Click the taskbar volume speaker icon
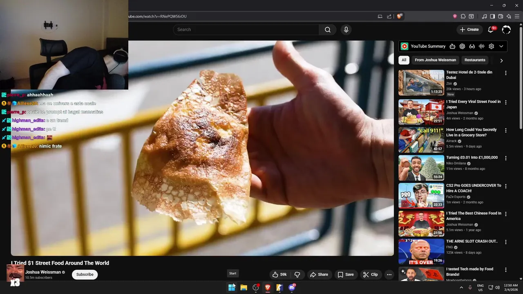 497,287
